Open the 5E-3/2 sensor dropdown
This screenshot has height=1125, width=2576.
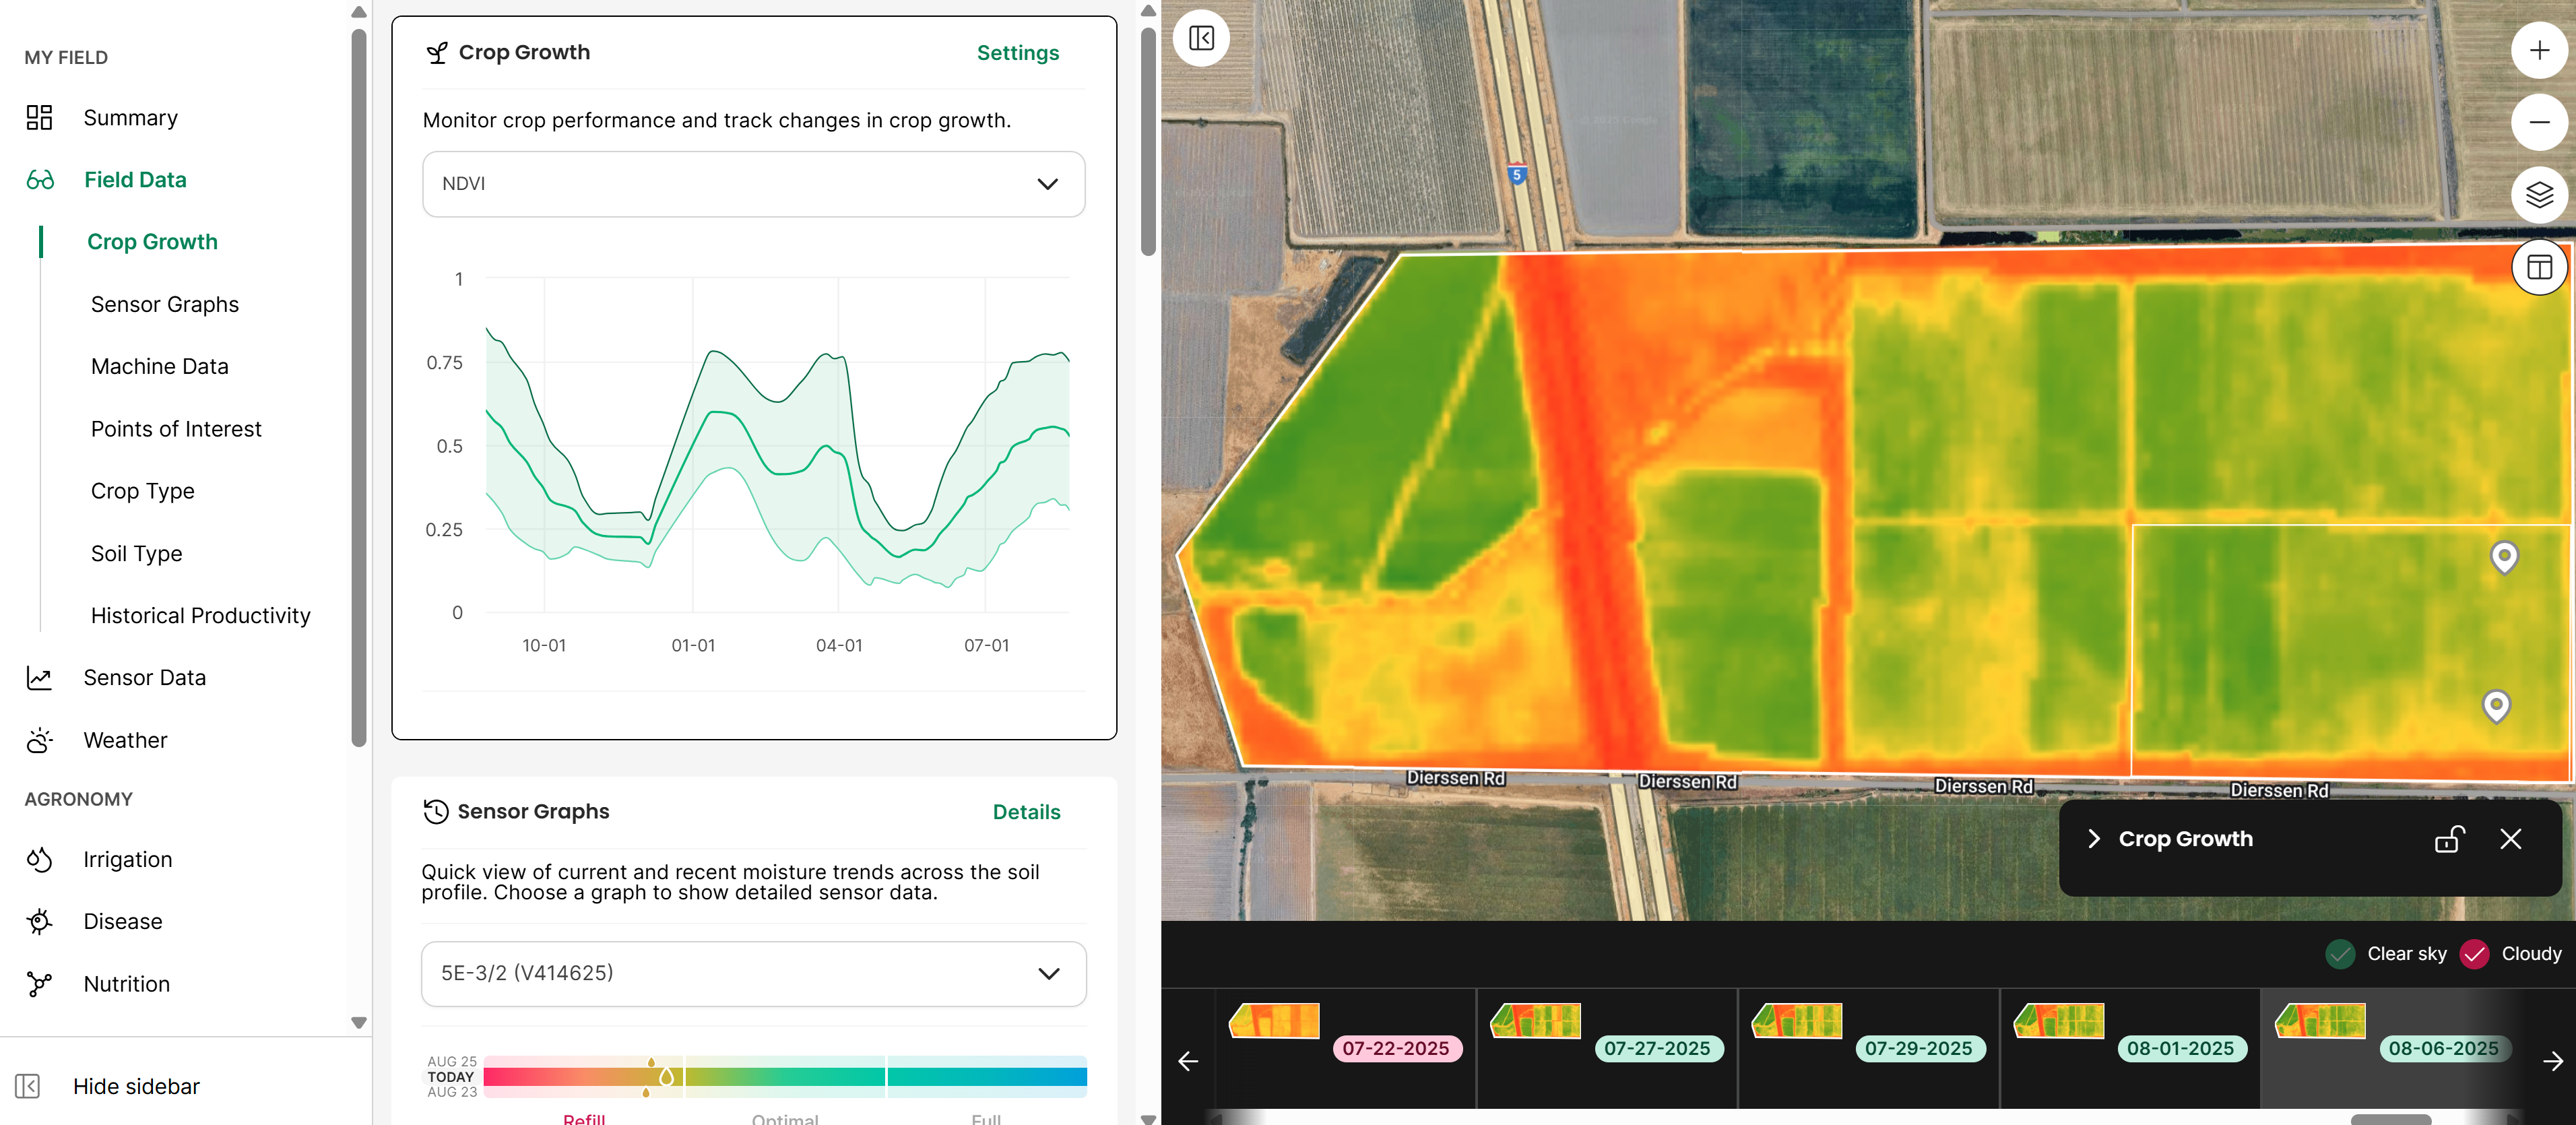pyautogui.click(x=753, y=973)
